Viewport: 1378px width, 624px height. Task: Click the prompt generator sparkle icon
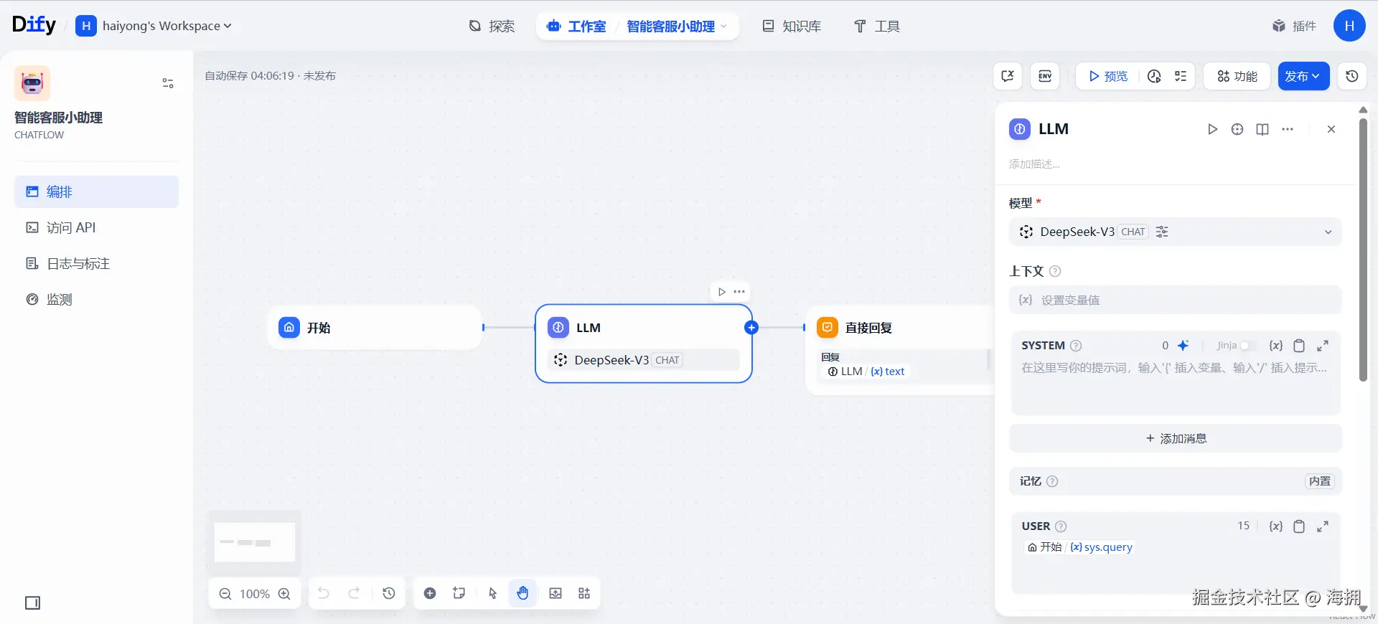click(1184, 346)
